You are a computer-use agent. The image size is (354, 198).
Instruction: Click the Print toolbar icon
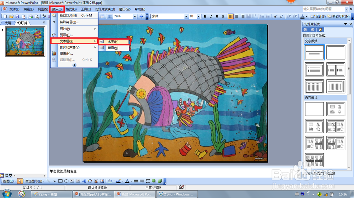pos(30,17)
